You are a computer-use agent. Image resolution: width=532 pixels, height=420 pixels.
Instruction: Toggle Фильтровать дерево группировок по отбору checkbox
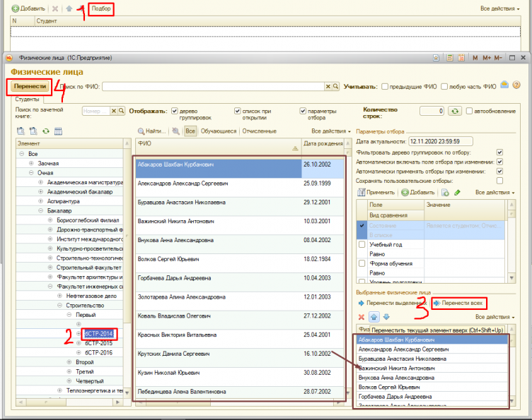[499, 152]
